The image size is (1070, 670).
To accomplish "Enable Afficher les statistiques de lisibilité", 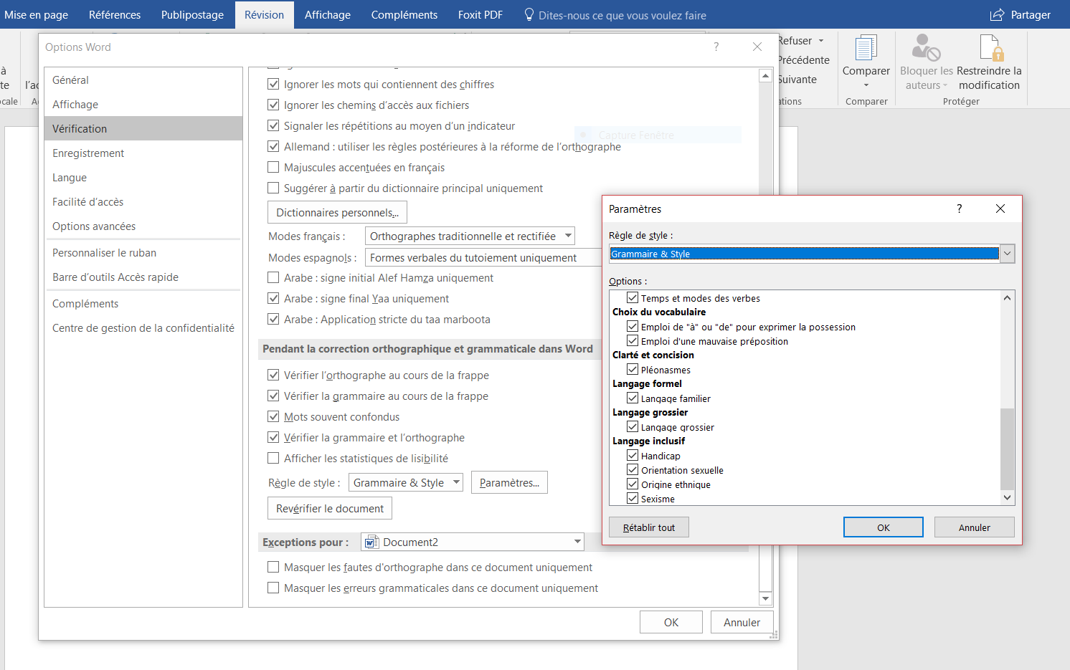I will 273,458.
